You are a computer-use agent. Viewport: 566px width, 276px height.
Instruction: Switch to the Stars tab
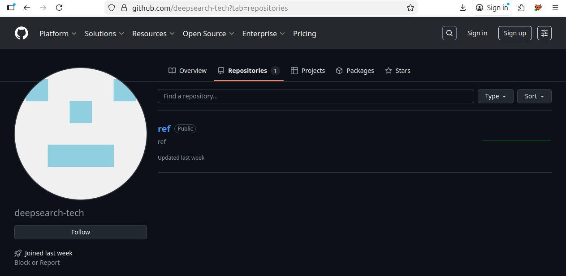[397, 71]
